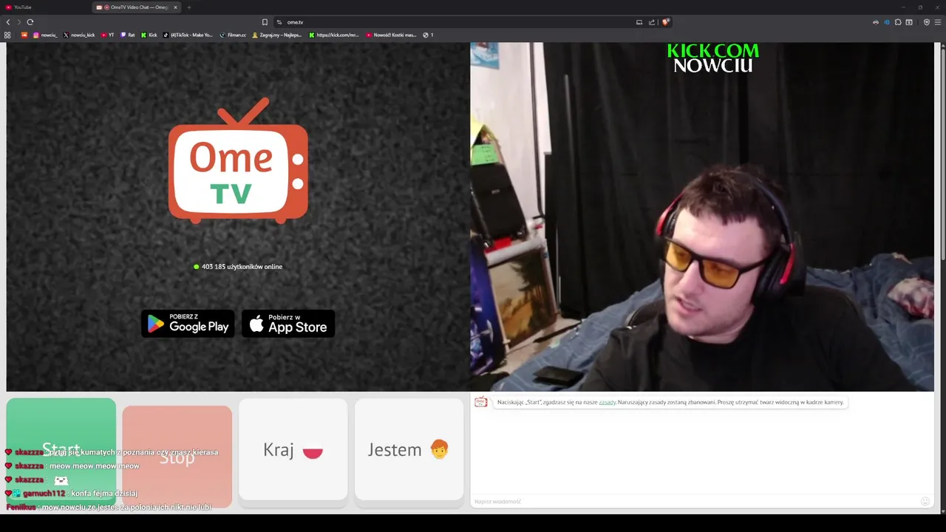Click the picture-in-picture icon in address bar
The width and height of the screenshot is (946, 532).
(x=639, y=22)
